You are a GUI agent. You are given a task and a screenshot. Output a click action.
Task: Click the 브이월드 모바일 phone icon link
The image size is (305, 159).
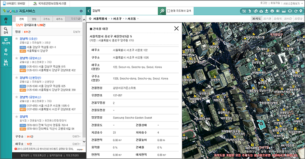tap(14, 3)
